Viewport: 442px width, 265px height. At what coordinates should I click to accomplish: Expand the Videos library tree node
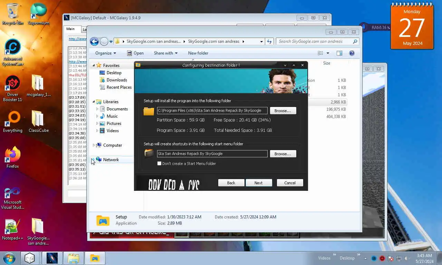coord(97,131)
